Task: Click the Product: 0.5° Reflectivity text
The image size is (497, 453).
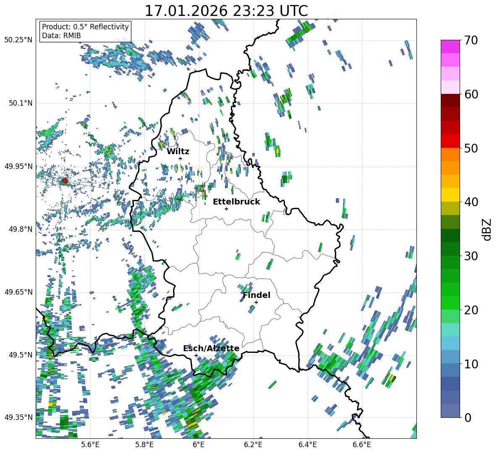Action: pos(85,26)
